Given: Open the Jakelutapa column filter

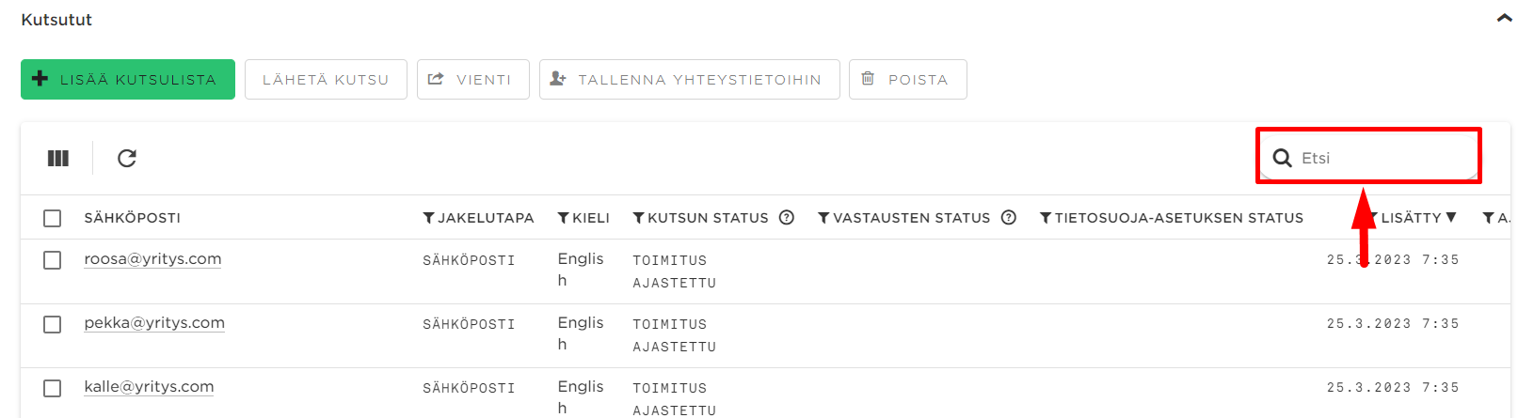Looking at the screenshot, I should click(428, 218).
